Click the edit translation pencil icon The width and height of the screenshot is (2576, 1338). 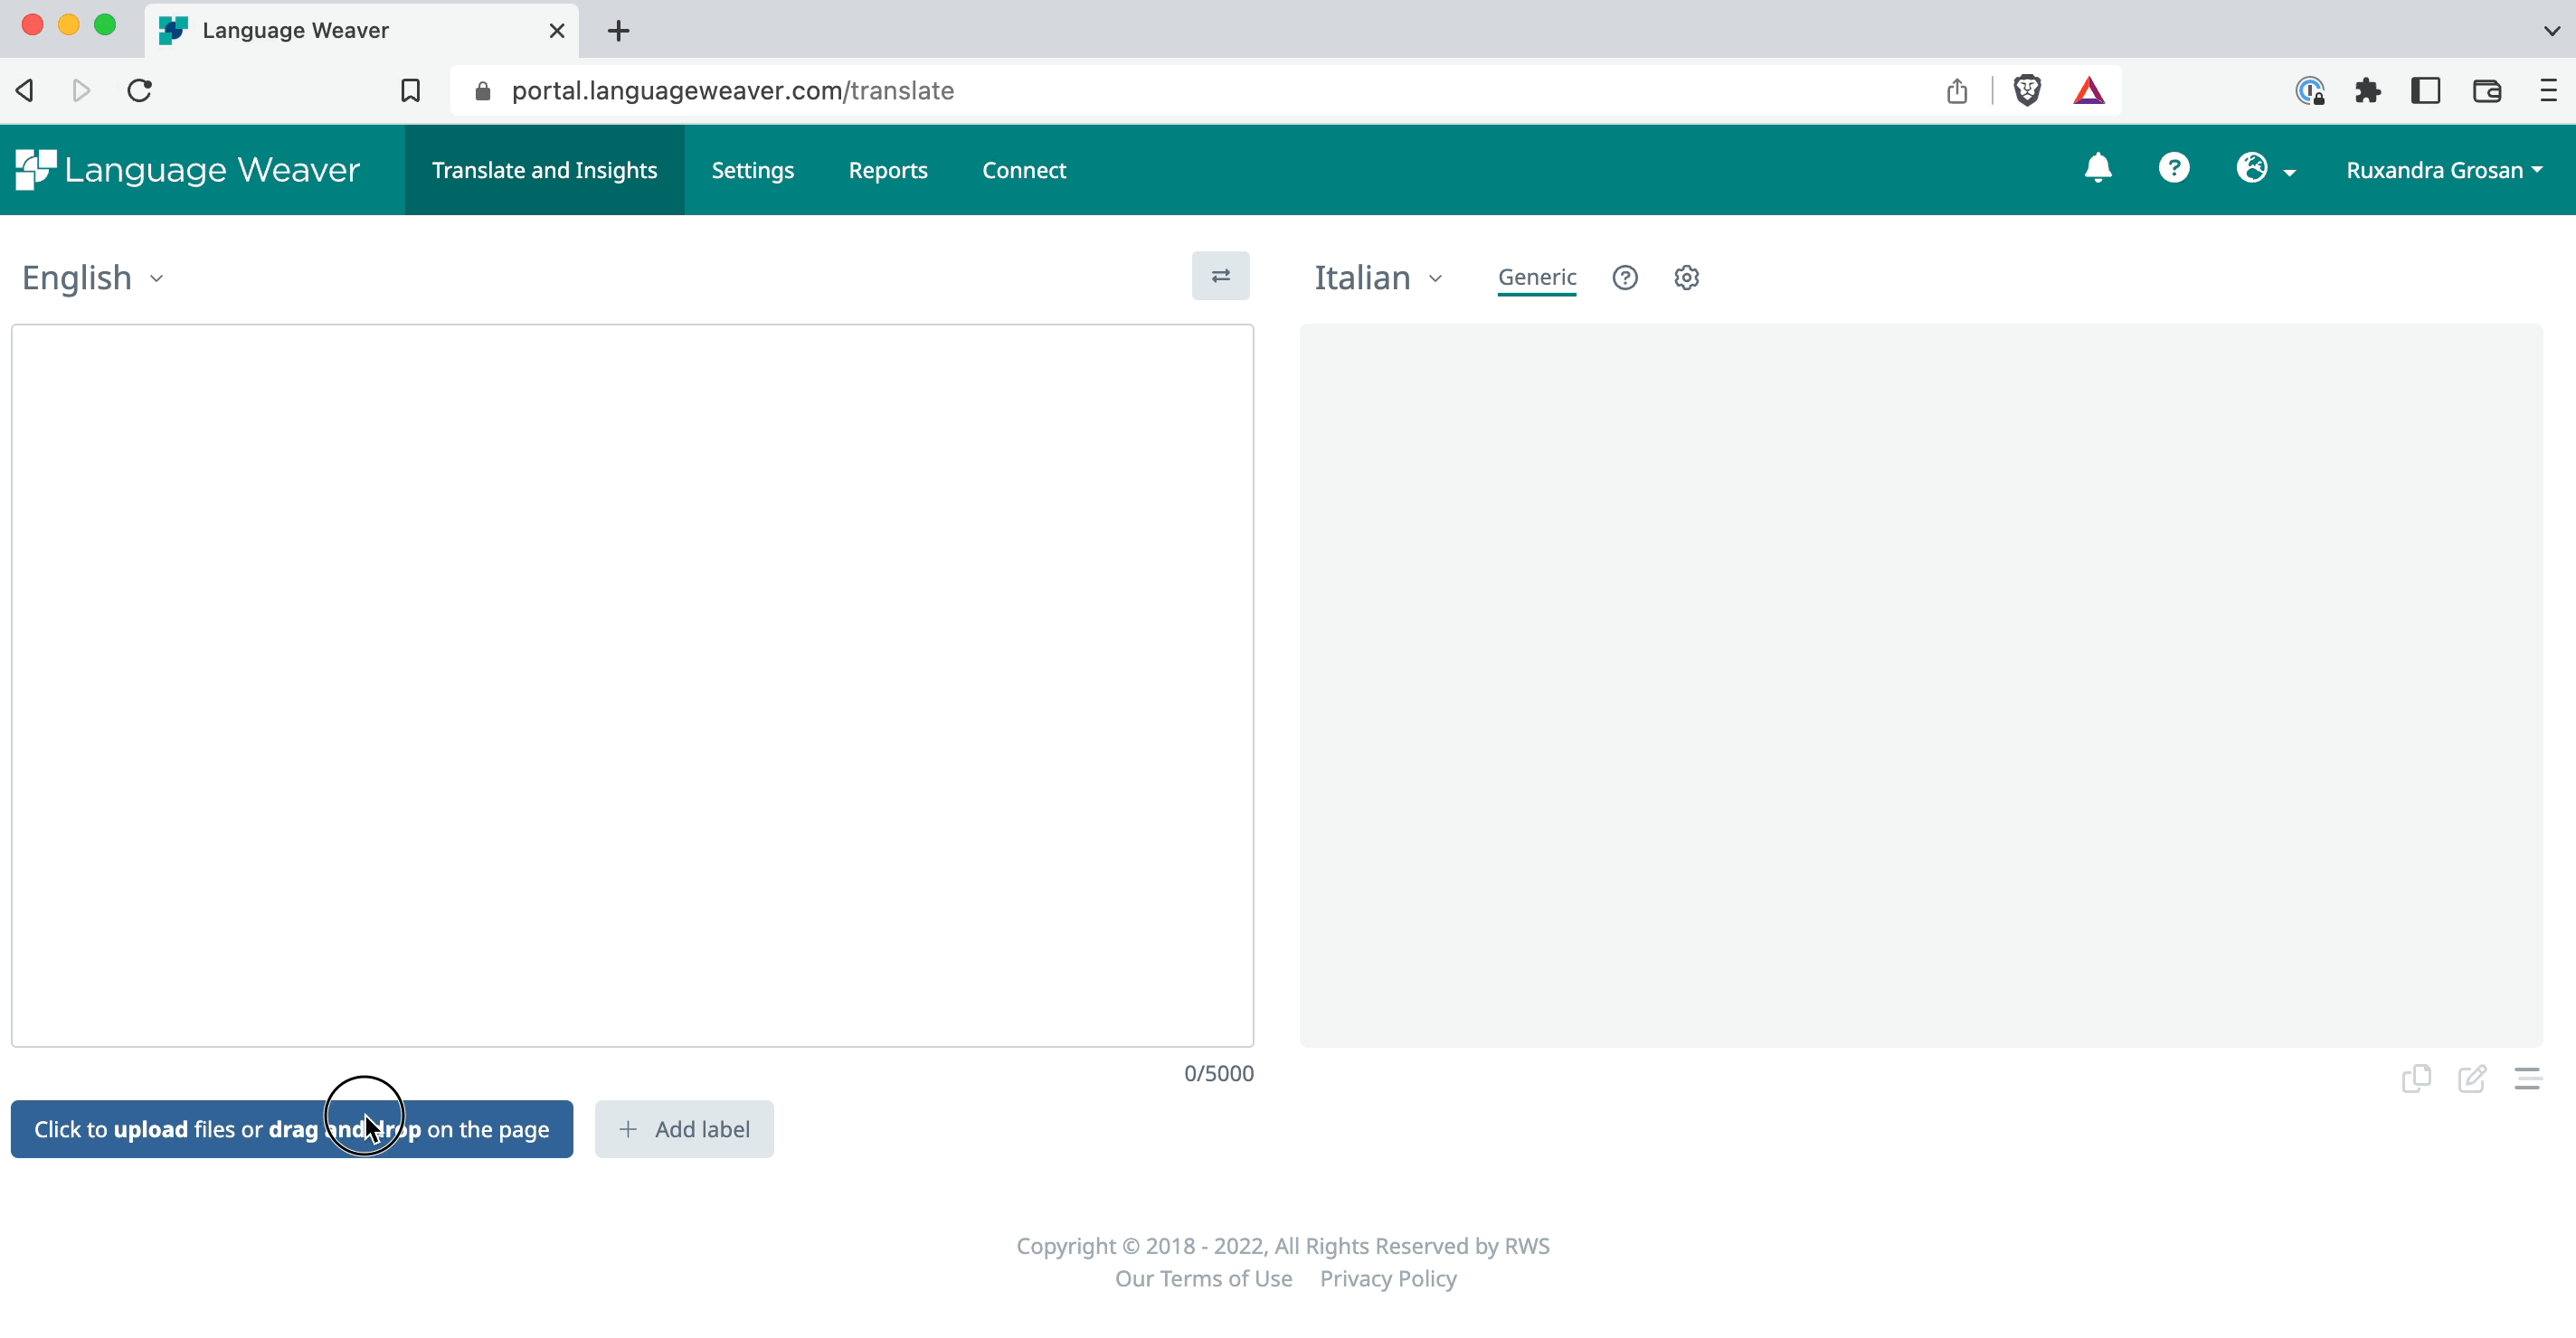pyautogui.click(x=2472, y=1079)
